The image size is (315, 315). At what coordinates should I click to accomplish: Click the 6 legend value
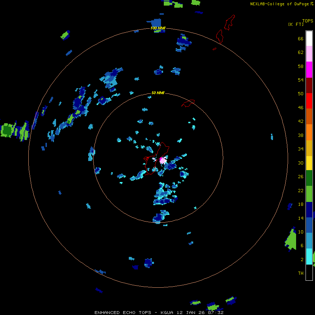(x=302, y=246)
